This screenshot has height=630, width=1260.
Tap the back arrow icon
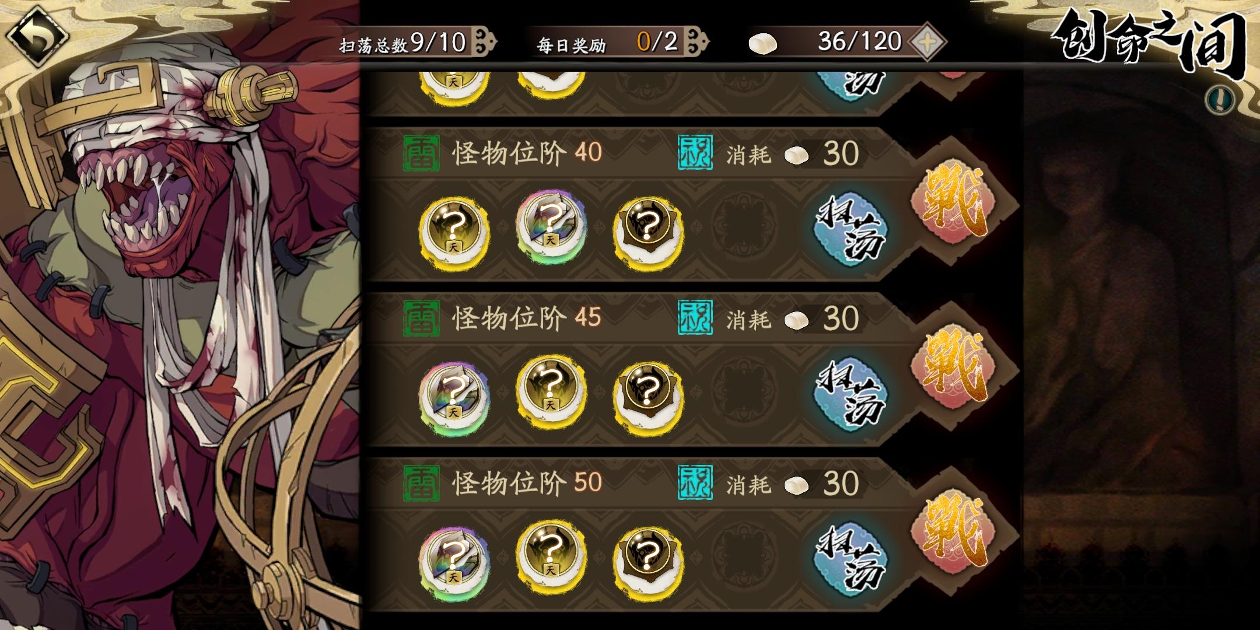[x=36, y=37]
